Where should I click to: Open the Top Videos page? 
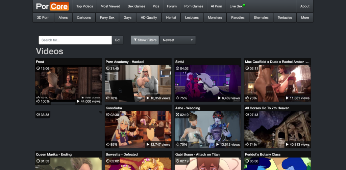[85, 6]
